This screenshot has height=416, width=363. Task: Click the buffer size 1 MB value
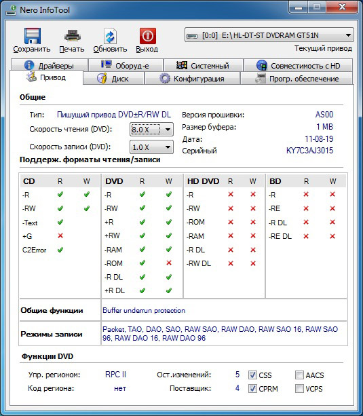click(x=324, y=127)
